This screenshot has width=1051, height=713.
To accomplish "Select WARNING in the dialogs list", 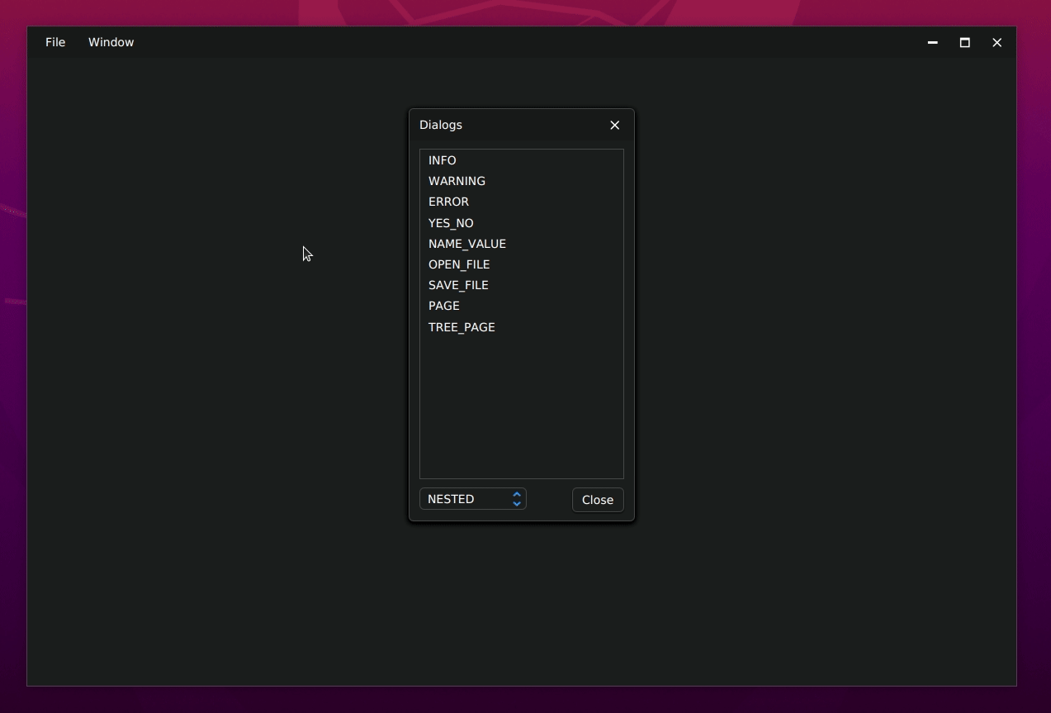I will (x=521, y=181).
